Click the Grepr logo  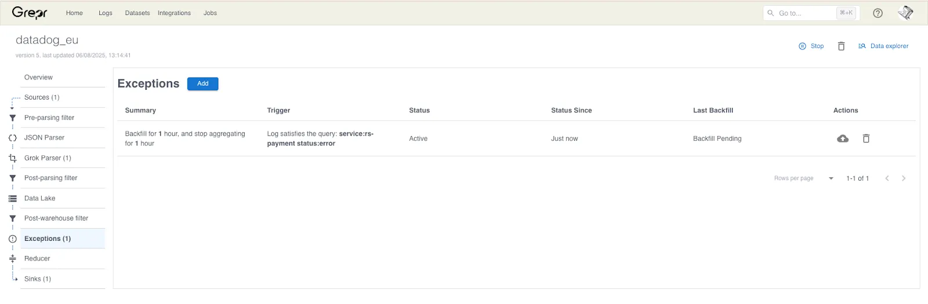(x=30, y=13)
